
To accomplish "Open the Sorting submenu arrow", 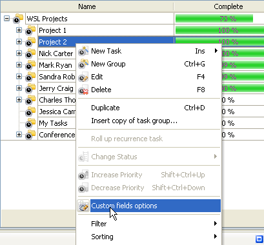I will click(x=216, y=237).
